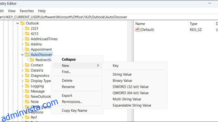Click the Addins folder icon
Screen dimensions: 218x122
[x=27, y=44]
